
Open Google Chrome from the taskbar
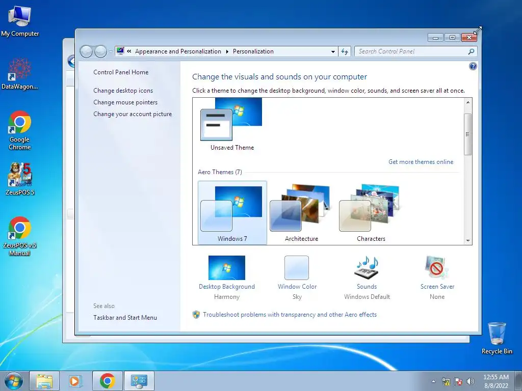coord(107,381)
